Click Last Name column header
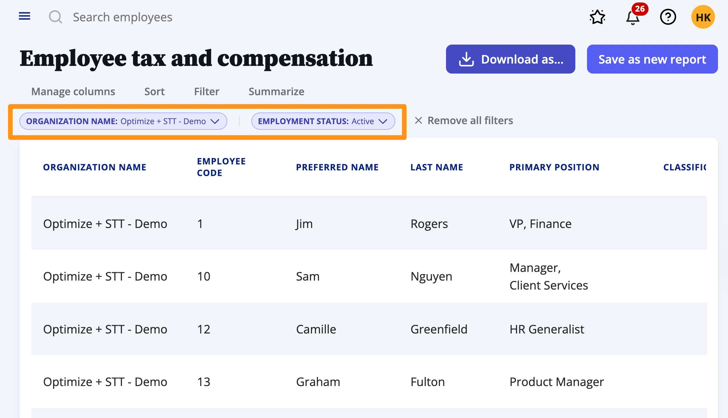The width and height of the screenshot is (728, 418). [437, 167]
